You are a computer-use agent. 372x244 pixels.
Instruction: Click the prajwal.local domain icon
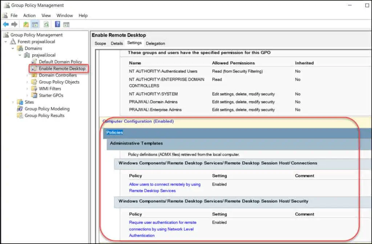point(27,55)
